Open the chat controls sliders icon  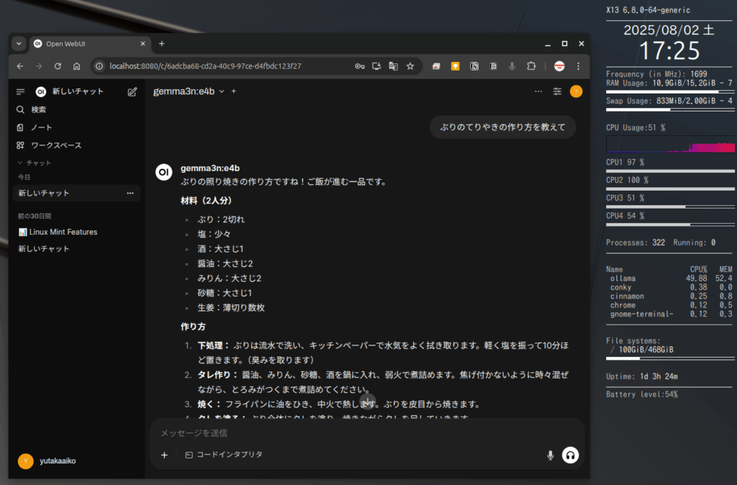pyautogui.click(x=557, y=91)
